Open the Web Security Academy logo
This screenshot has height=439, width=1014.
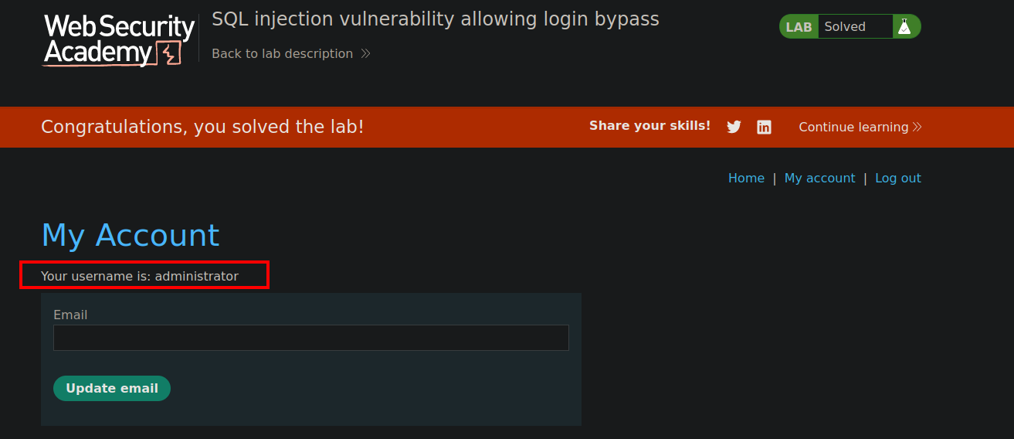click(119, 40)
